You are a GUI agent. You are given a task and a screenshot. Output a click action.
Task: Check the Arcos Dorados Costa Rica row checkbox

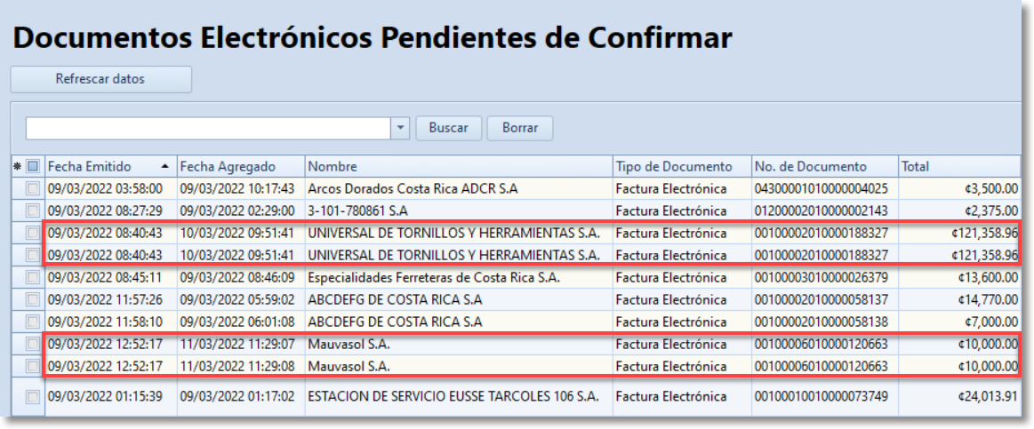pos(32,189)
